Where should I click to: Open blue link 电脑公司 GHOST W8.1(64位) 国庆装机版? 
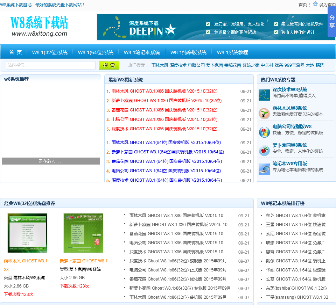[x=166, y=171]
